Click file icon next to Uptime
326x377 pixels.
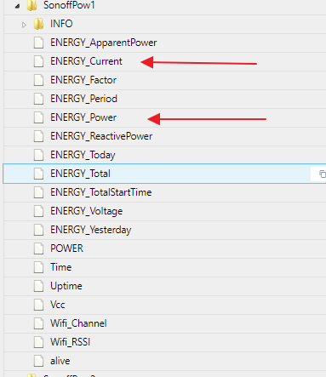38,286
